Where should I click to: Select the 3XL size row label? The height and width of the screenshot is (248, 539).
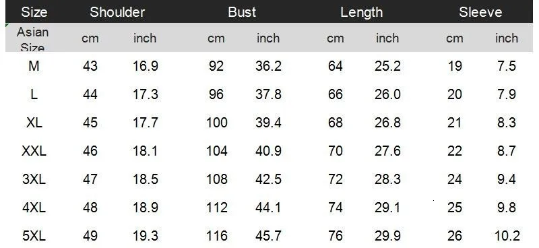point(34,179)
